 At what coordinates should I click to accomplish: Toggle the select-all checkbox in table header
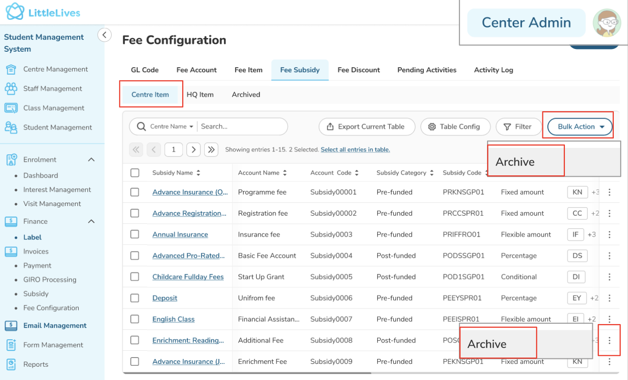135,173
